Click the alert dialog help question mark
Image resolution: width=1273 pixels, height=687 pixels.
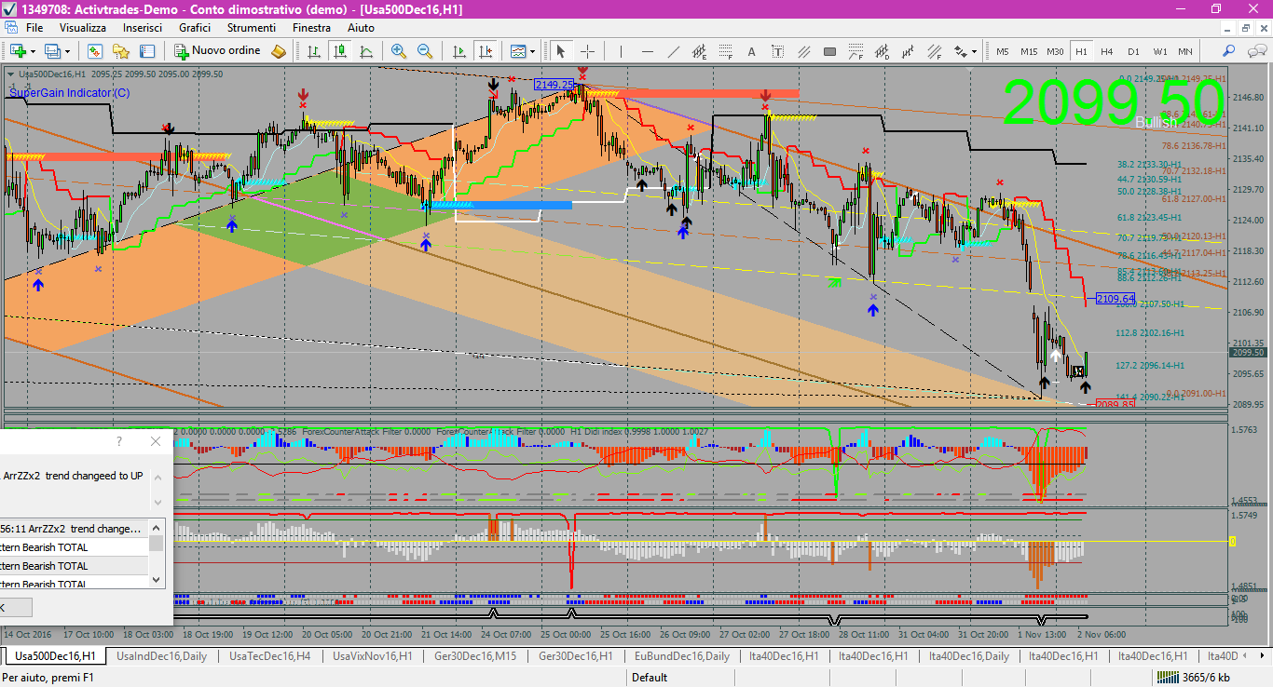[x=118, y=441]
